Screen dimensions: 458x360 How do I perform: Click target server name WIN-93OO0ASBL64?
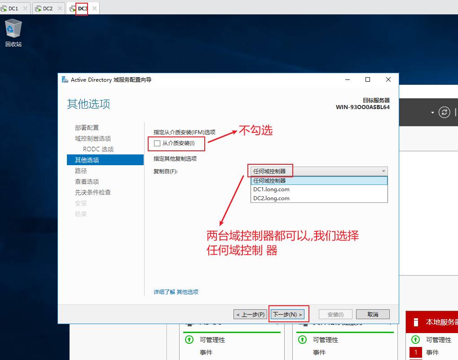point(362,107)
